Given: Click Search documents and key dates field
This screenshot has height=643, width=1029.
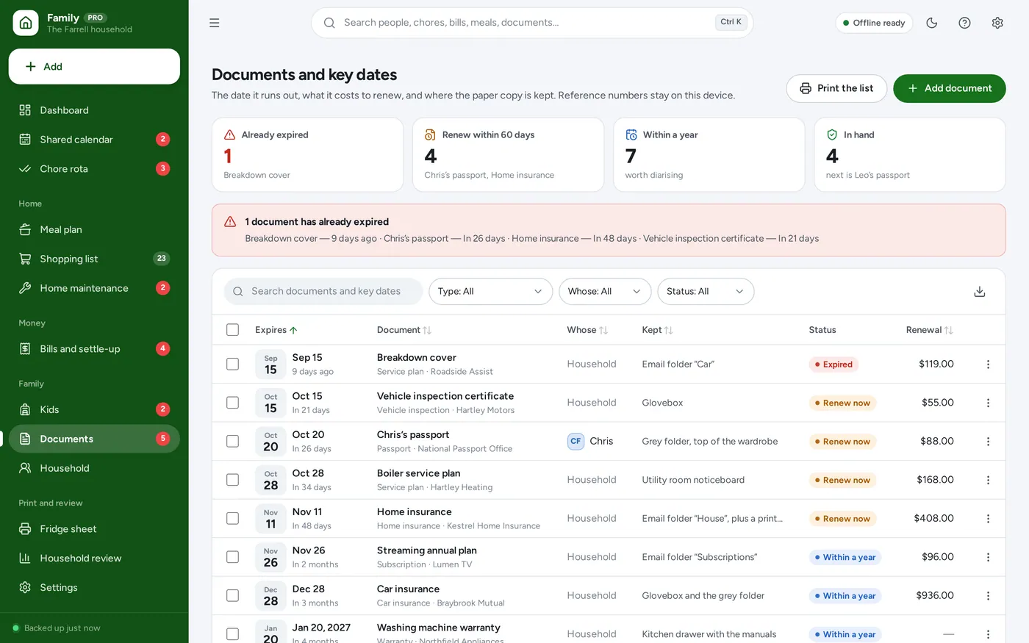Looking at the screenshot, I should click(x=323, y=292).
